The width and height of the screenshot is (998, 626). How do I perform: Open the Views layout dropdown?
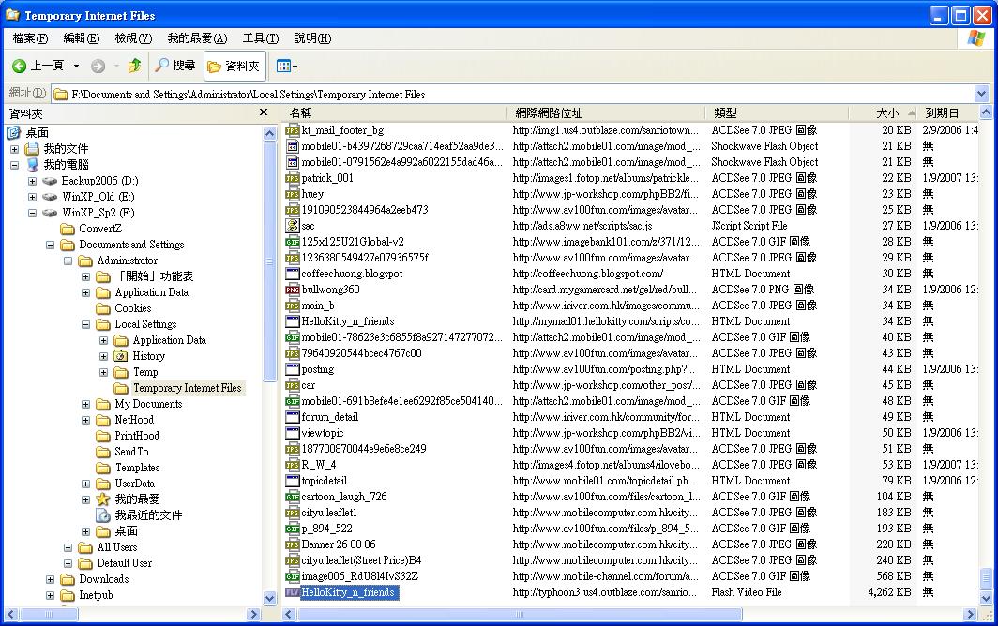click(x=287, y=66)
